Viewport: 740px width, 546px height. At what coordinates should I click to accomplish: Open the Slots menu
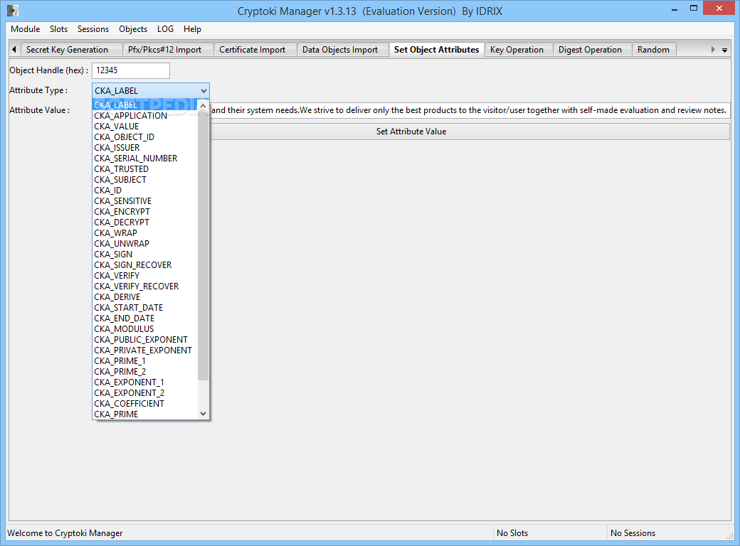click(x=58, y=29)
